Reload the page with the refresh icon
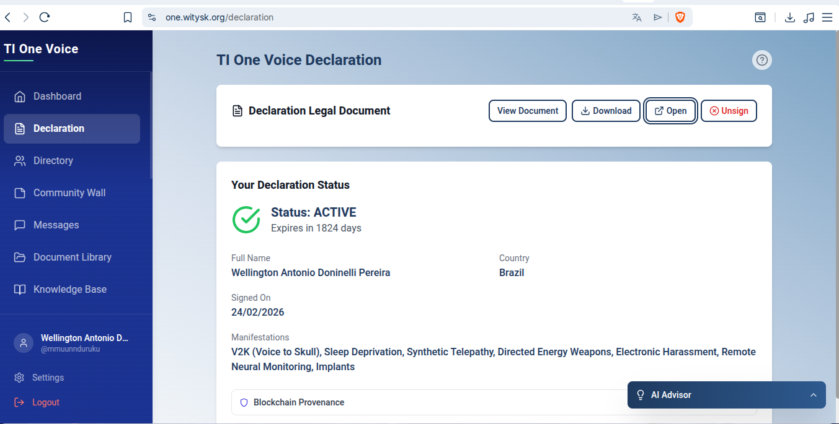Screen dimensions: 839x424 coord(45,17)
